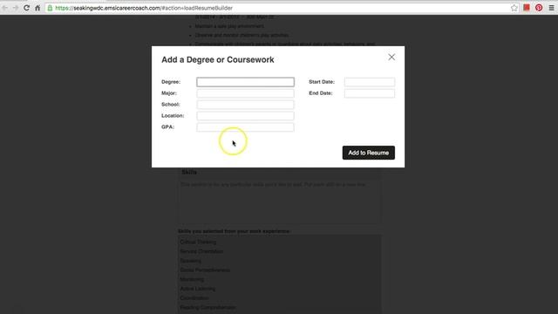The width and height of the screenshot is (558, 314).
Task: Click the Skills heading behind dialog
Action: [189, 172]
